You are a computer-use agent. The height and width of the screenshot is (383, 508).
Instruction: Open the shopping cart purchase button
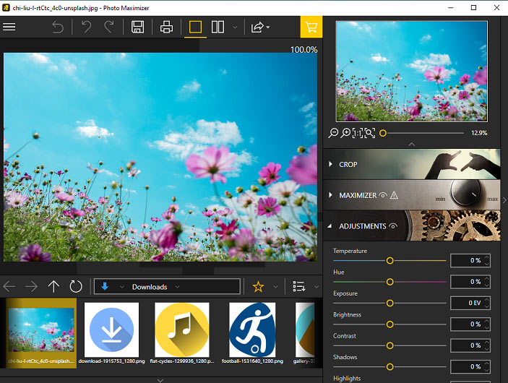(x=311, y=27)
